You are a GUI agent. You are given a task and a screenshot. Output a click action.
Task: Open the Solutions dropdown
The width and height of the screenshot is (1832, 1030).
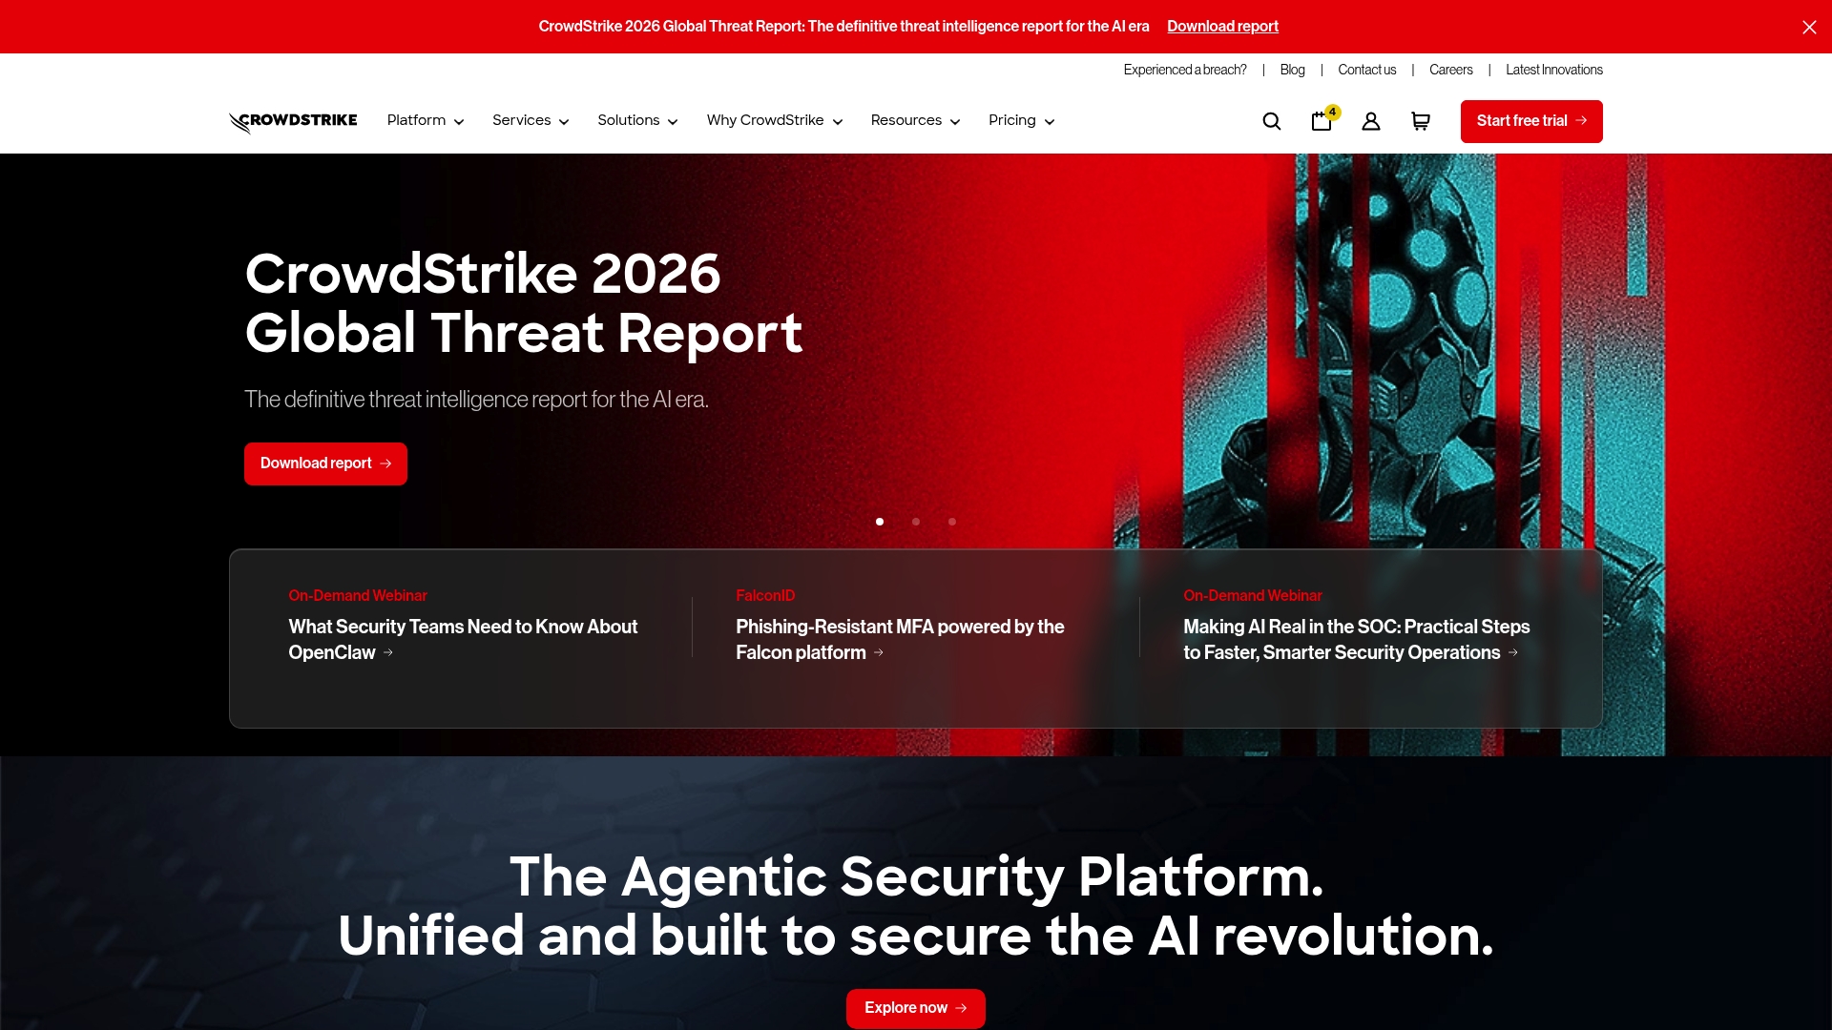click(636, 120)
